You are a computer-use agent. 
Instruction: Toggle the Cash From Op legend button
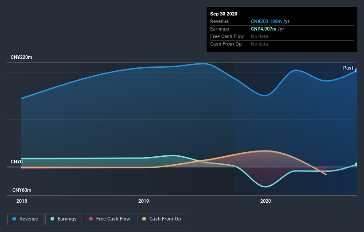click(161, 219)
